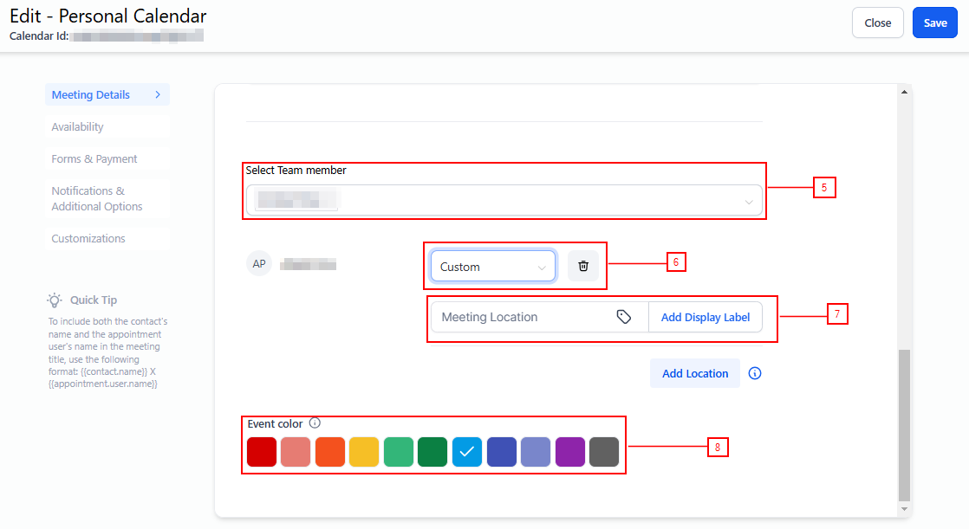Open Notifications & Additional Options section
This screenshot has width=969, height=529.
[x=107, y=199]
